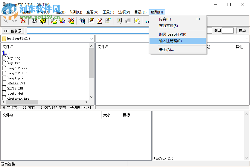
Task: Click the file icon beside stats.dat
Action: pos(4,93)
